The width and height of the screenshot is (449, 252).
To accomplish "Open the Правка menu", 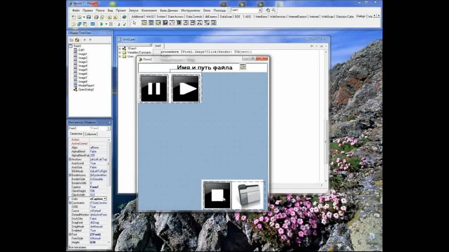I will (88, 10).
